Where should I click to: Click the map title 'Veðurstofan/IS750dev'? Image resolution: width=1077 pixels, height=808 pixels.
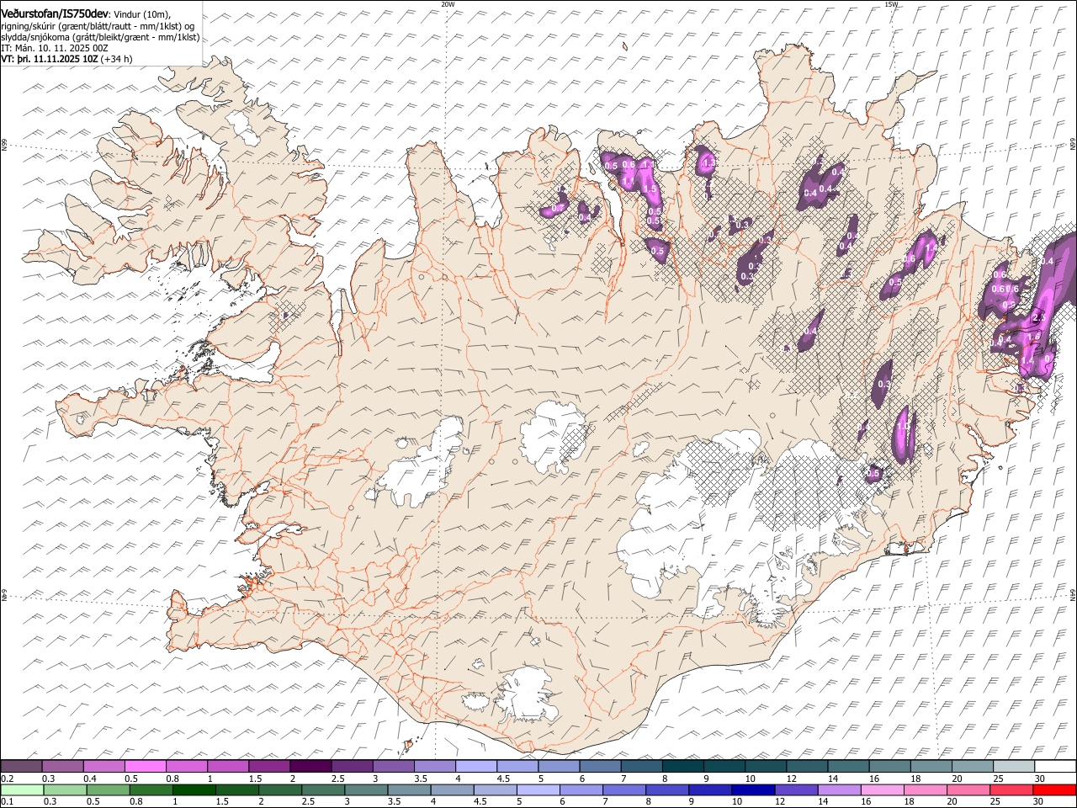coord(55,13)
